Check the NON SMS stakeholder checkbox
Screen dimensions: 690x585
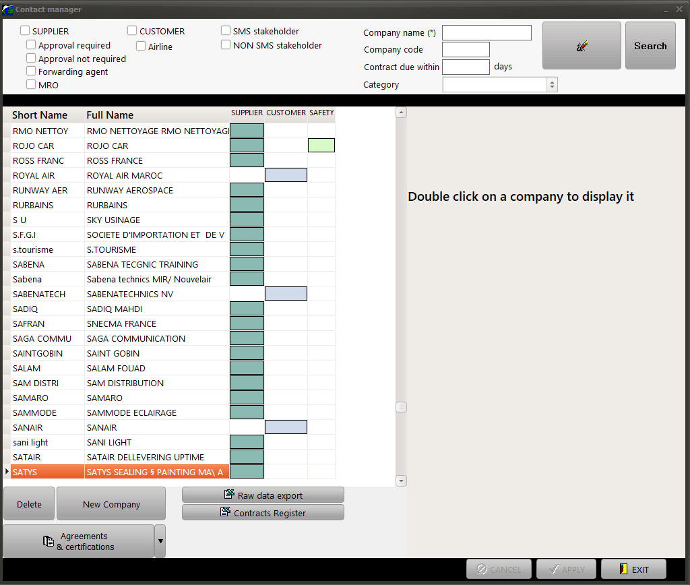click(x=226, y=44)
